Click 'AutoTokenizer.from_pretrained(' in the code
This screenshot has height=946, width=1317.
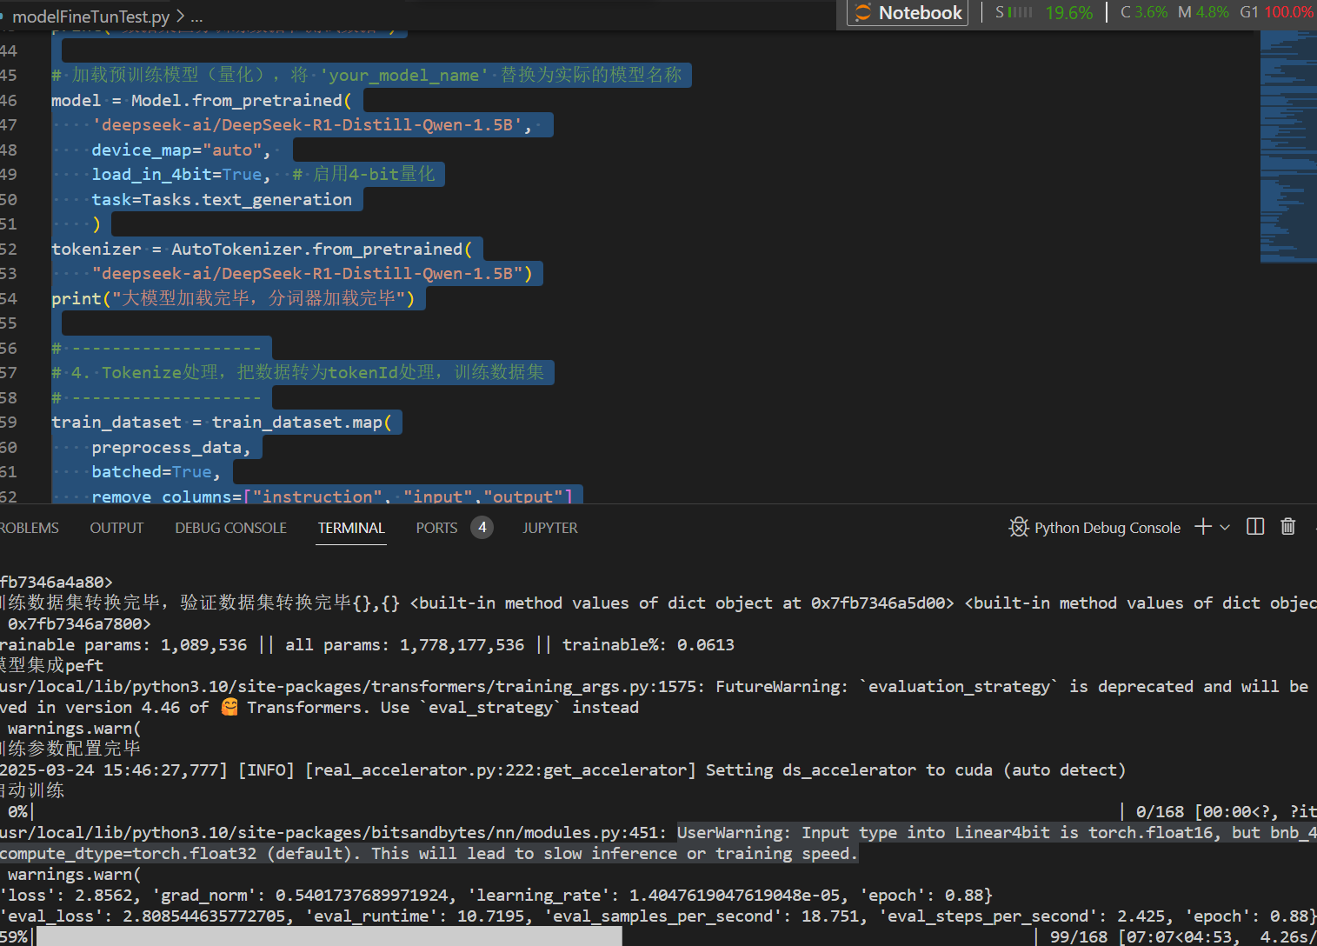pyautogui.click(x=322, y=249)
